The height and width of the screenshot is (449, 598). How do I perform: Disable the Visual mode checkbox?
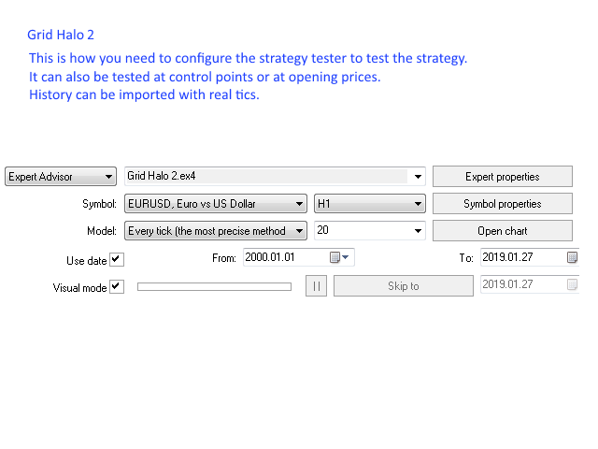click(117, 287)
